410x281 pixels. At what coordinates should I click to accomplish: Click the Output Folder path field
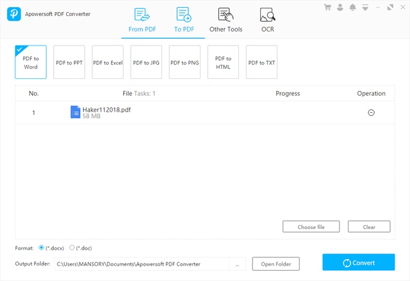point(142,264)
